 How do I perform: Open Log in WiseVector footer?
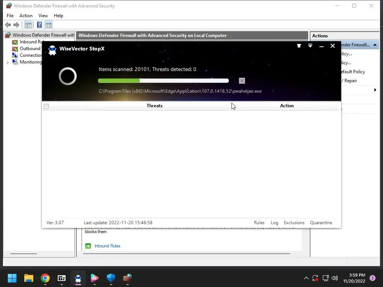274,223
